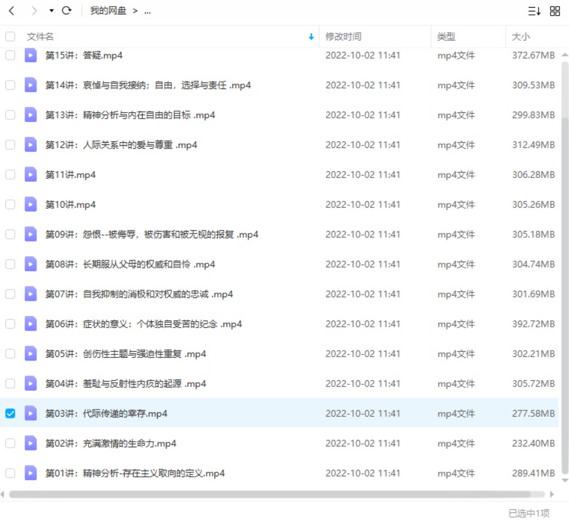Viewport: 569px width, 523px height.
Task: Click video icon of 第14讲 file
Action: (30, 85)
